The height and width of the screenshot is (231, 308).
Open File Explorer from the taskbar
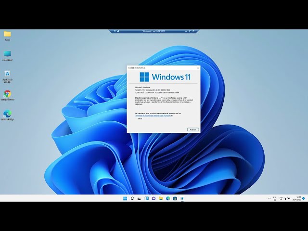click(161, 198)
